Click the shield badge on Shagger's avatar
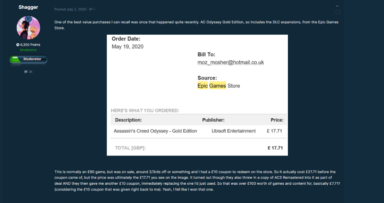Screen dimensions: 384x203 [x=28, y=19]
